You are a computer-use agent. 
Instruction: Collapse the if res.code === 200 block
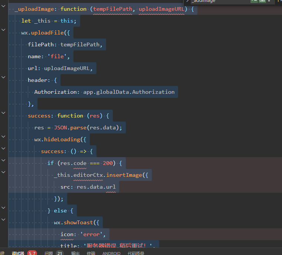click(x=3, y=160)
